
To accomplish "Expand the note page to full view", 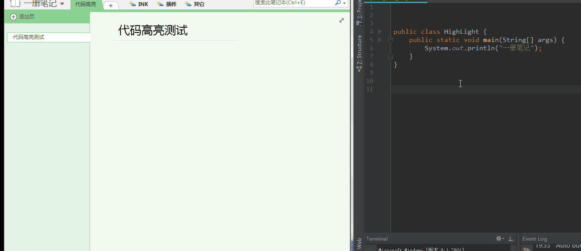I will [x=342, y=20].
